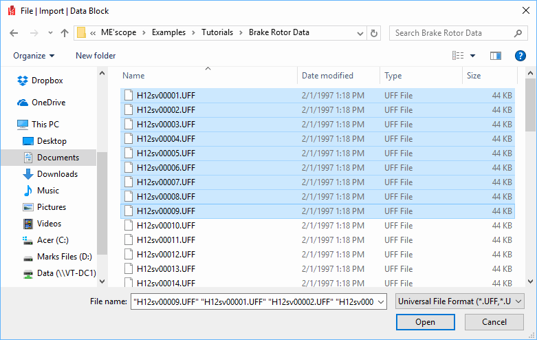
Task: Select file H12sv00002.UFF
Action: [318, 109]
